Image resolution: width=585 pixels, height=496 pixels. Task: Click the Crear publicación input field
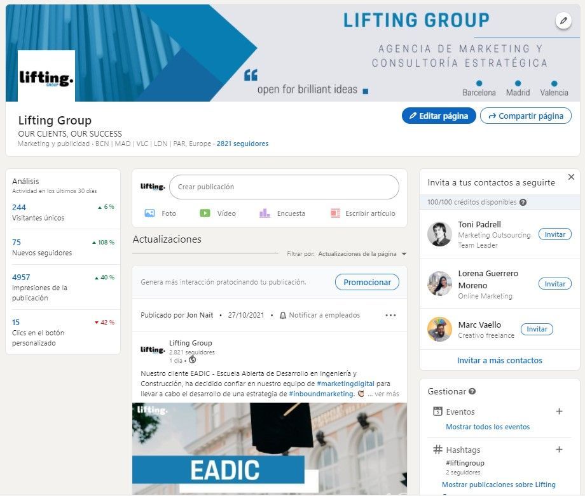284,187
